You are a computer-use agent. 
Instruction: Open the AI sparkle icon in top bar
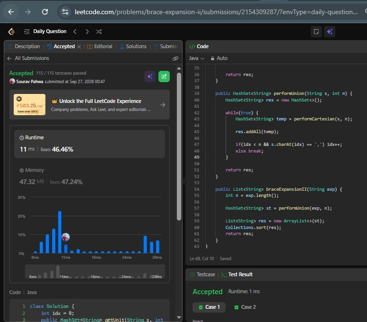pos(330,32)
